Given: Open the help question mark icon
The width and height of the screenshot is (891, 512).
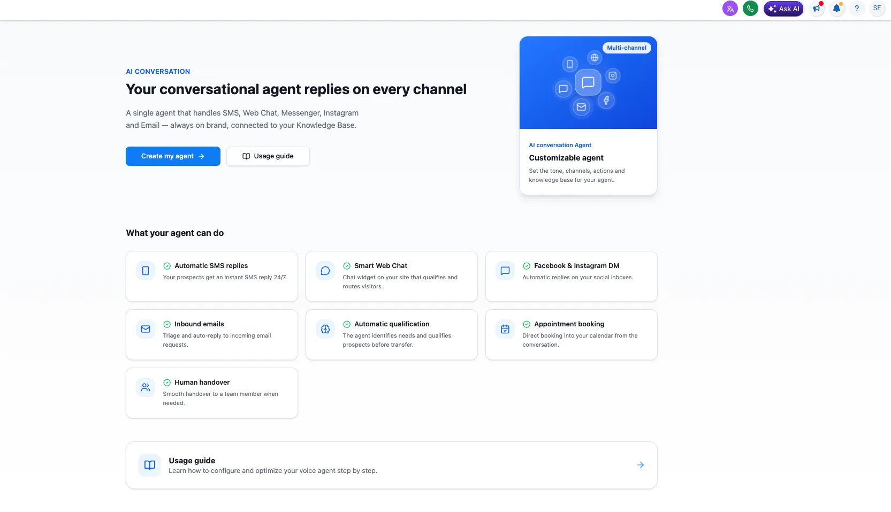Looking at the screenshot, I should click(x=857, y=9).
